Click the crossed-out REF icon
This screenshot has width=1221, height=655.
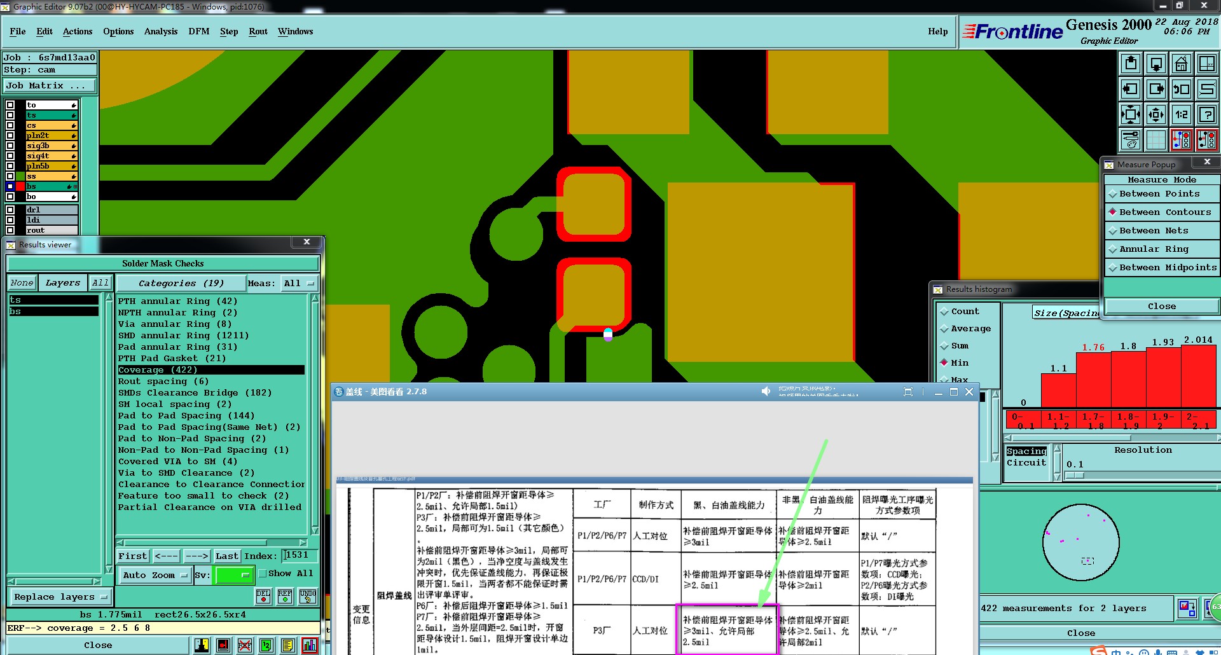(x=245, y=645)
